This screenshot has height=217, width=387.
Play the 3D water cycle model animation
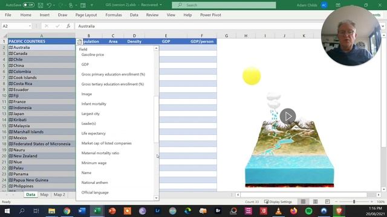pos(288,116)
